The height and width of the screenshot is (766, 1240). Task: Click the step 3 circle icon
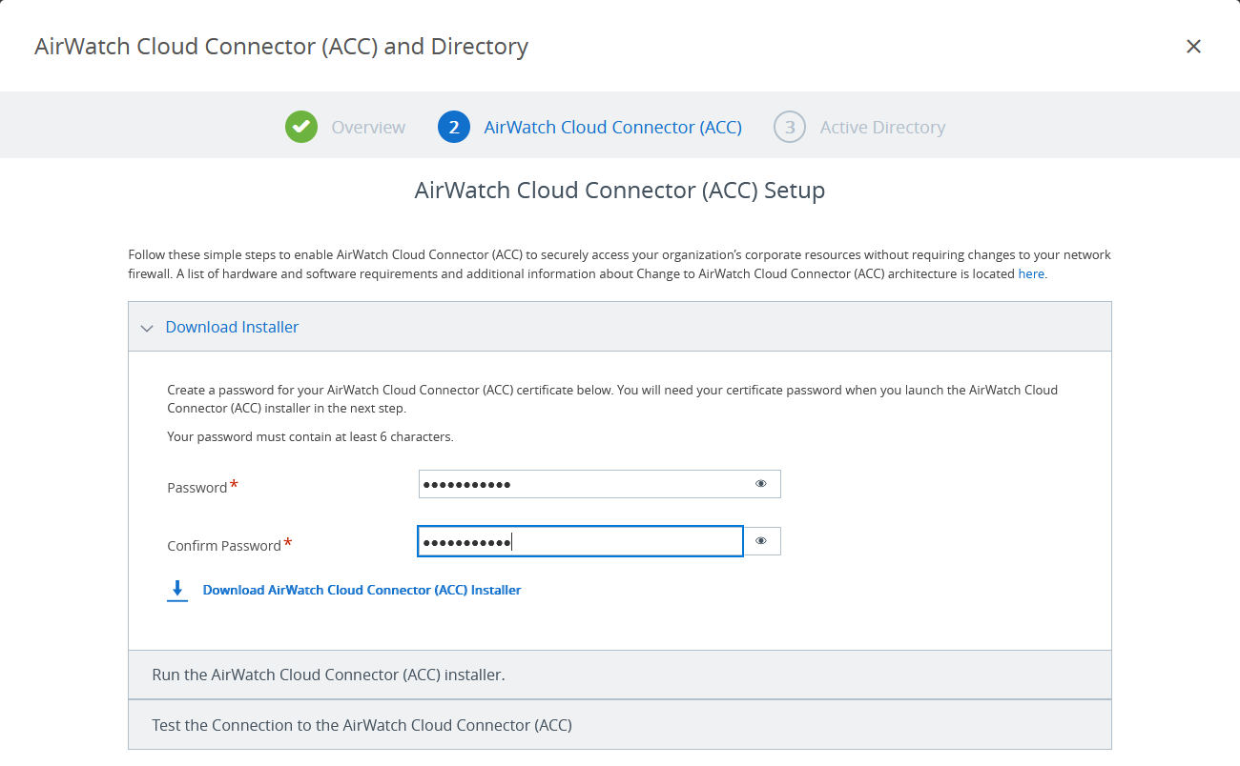click(790, 127)
